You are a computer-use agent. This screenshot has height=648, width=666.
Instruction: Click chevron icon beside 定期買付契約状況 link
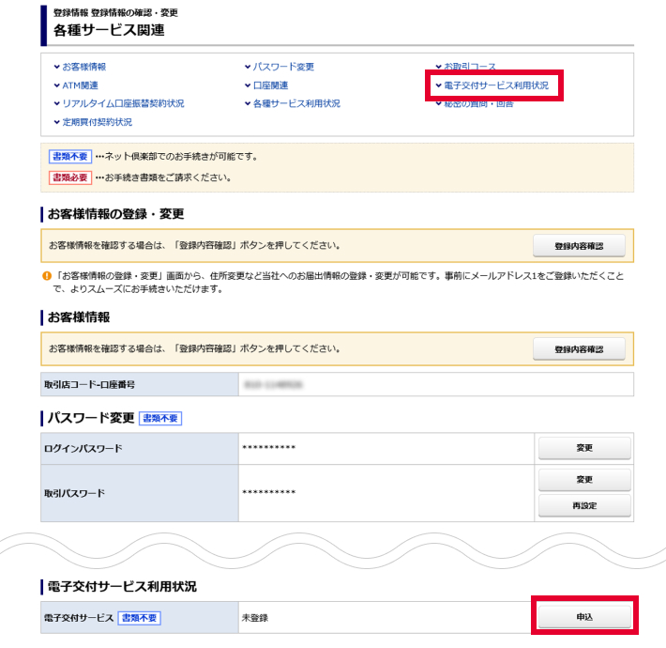(x=56, y=122)
